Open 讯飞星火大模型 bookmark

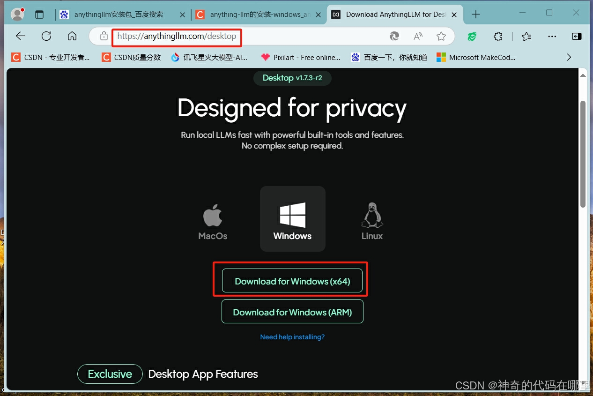(209, 57)
